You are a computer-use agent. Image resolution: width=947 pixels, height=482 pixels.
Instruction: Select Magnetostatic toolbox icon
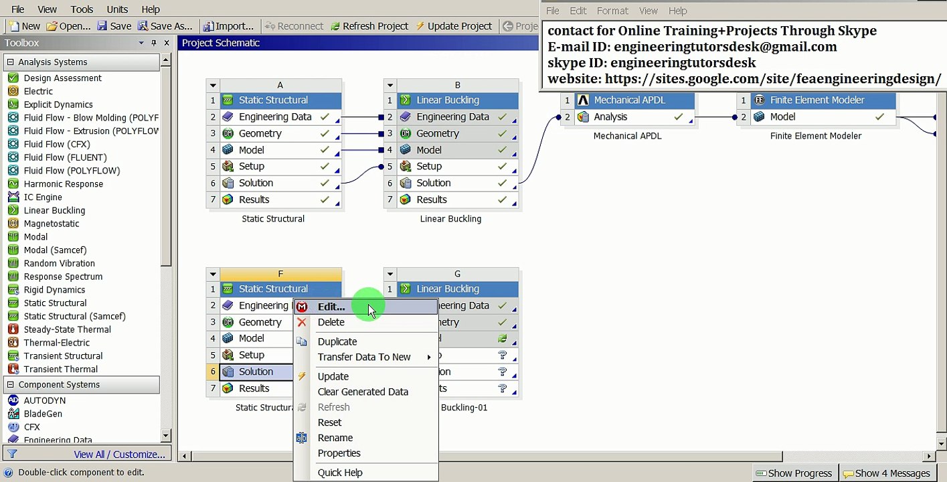pyautogui.click(x=13, y=224)
